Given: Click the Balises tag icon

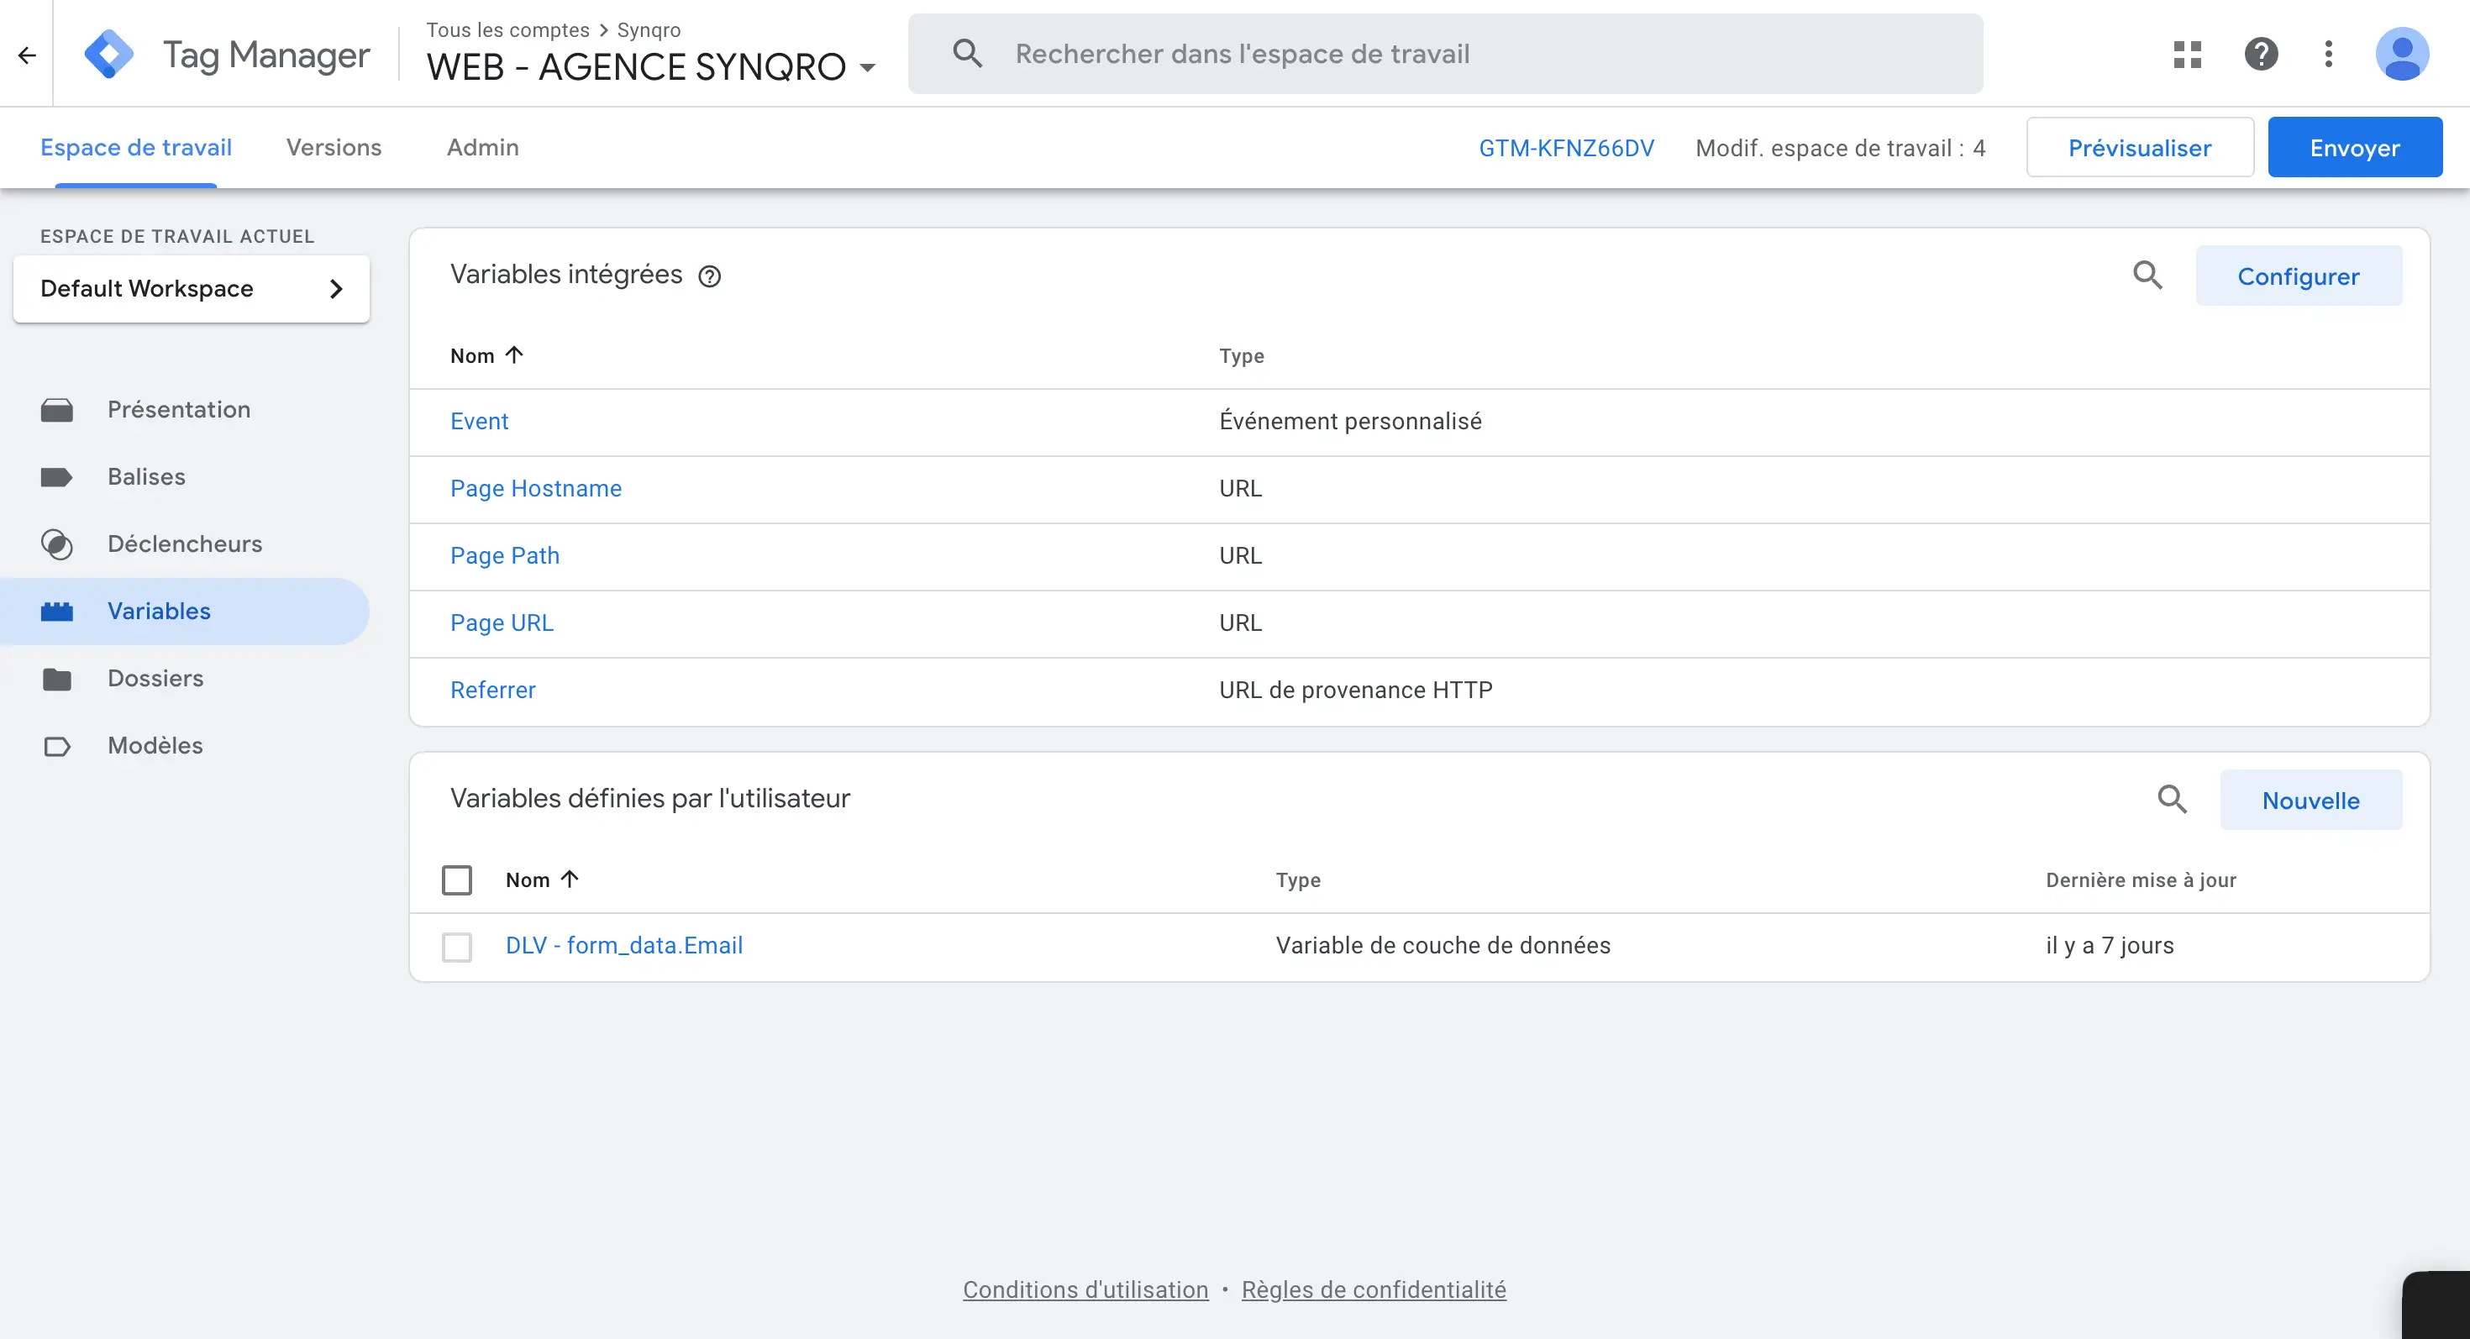Looking at the screenshot, I should [56, 477].
